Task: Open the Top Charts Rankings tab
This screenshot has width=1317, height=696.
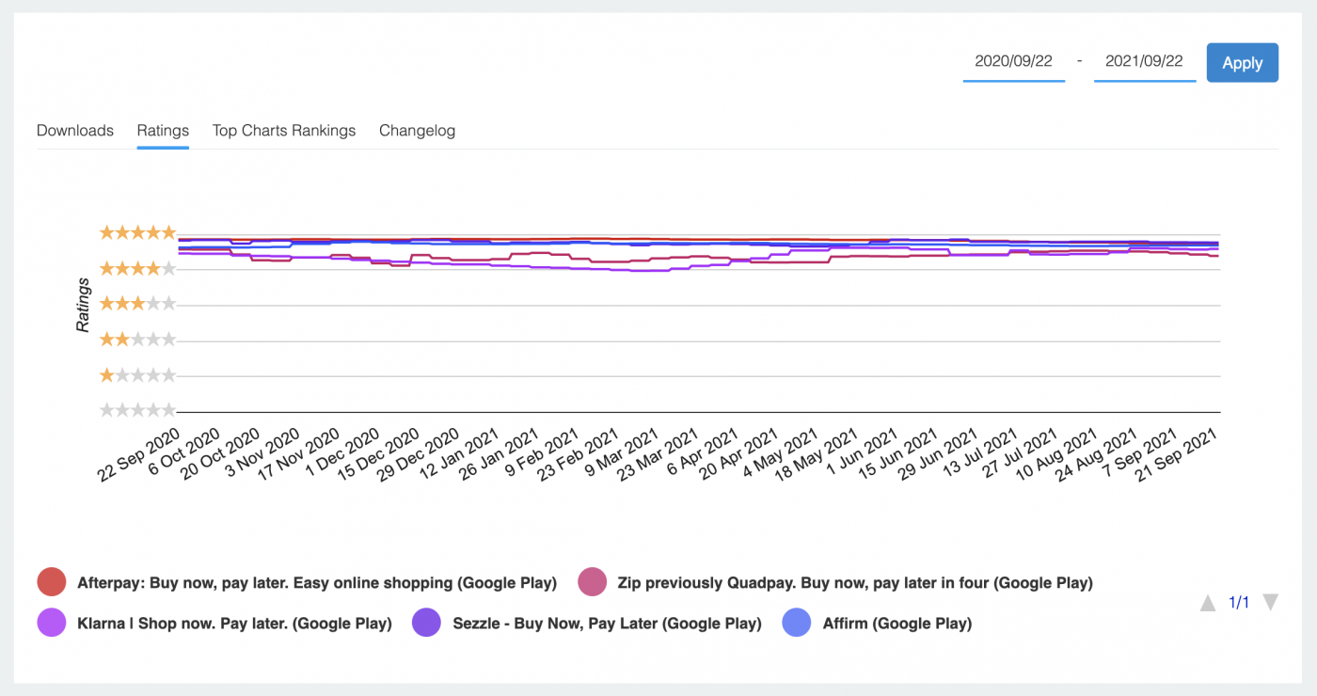Action: (x=283, y=131)
